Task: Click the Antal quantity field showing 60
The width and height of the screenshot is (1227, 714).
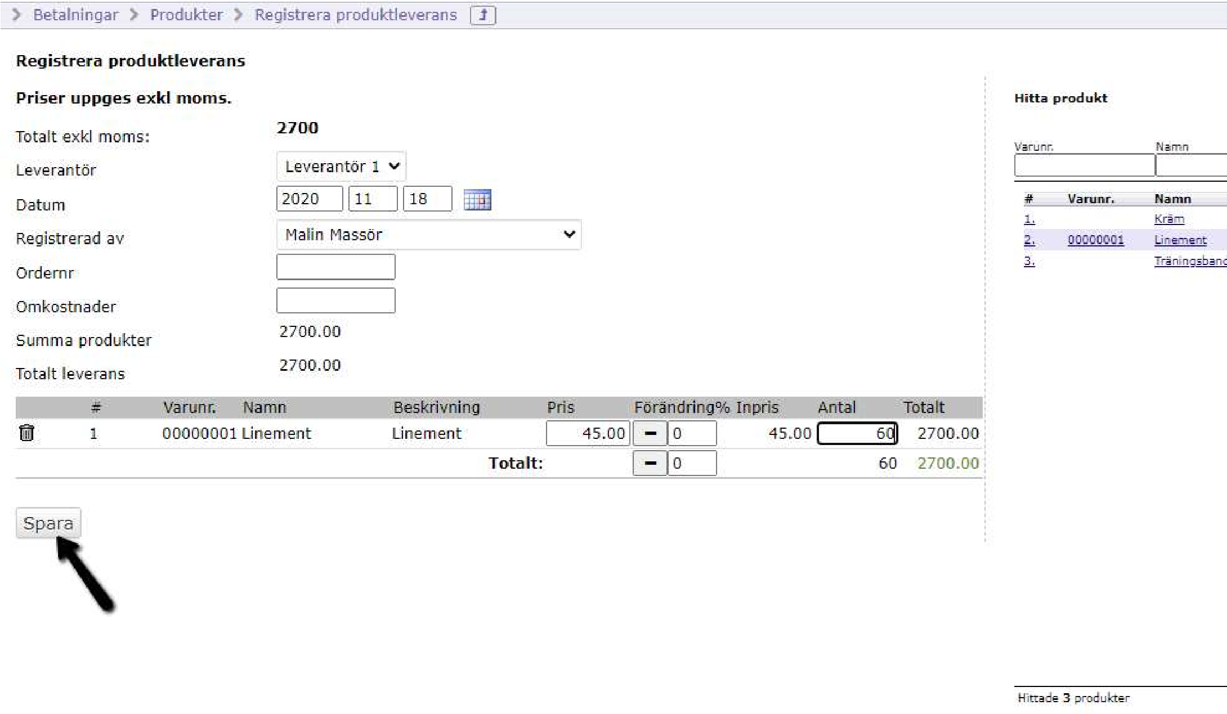Action: click(x=857, y=433)
